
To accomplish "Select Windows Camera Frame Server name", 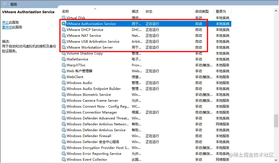I will click(92, 100).
